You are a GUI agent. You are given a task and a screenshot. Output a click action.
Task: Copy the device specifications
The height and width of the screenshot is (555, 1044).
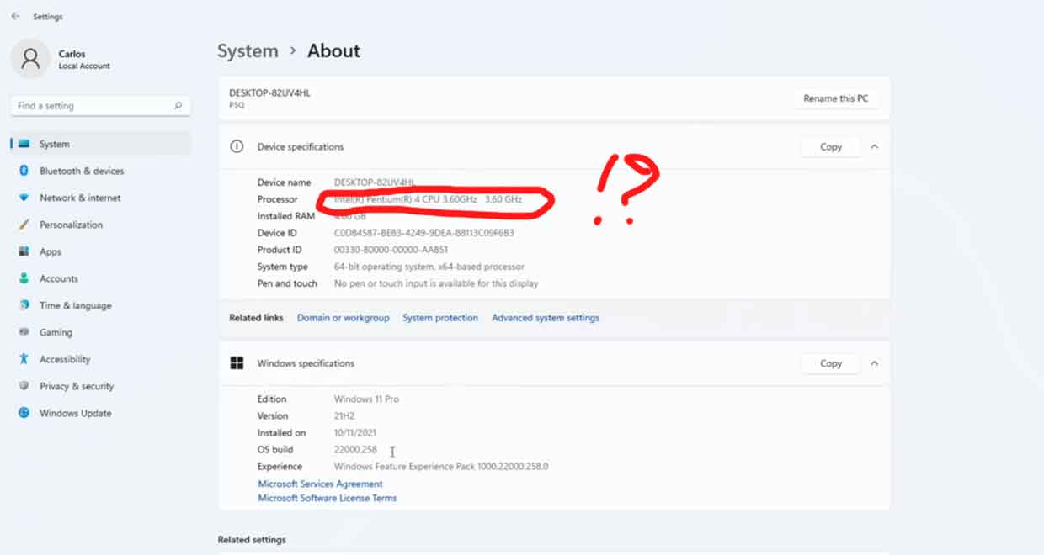[x=830, y=146]
